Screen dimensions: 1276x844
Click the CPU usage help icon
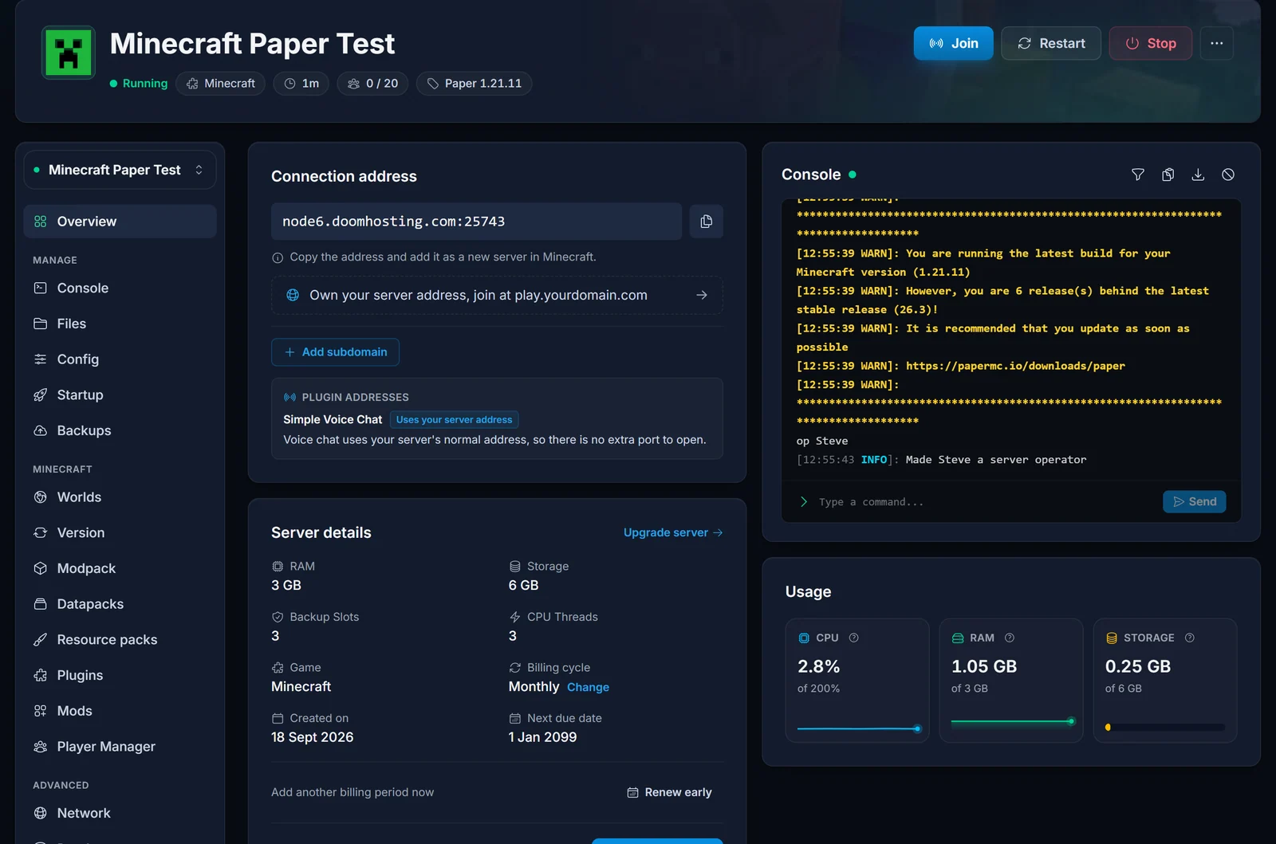854,638
